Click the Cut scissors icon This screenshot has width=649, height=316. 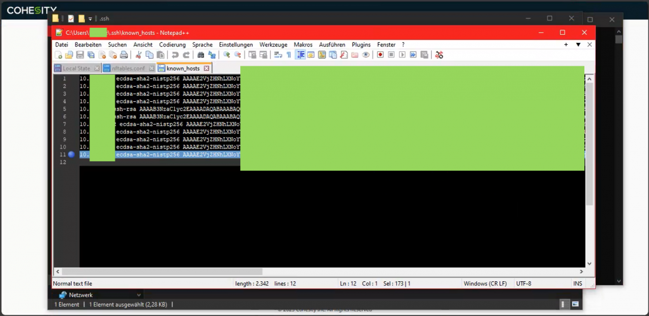click(x=139, y=55)
